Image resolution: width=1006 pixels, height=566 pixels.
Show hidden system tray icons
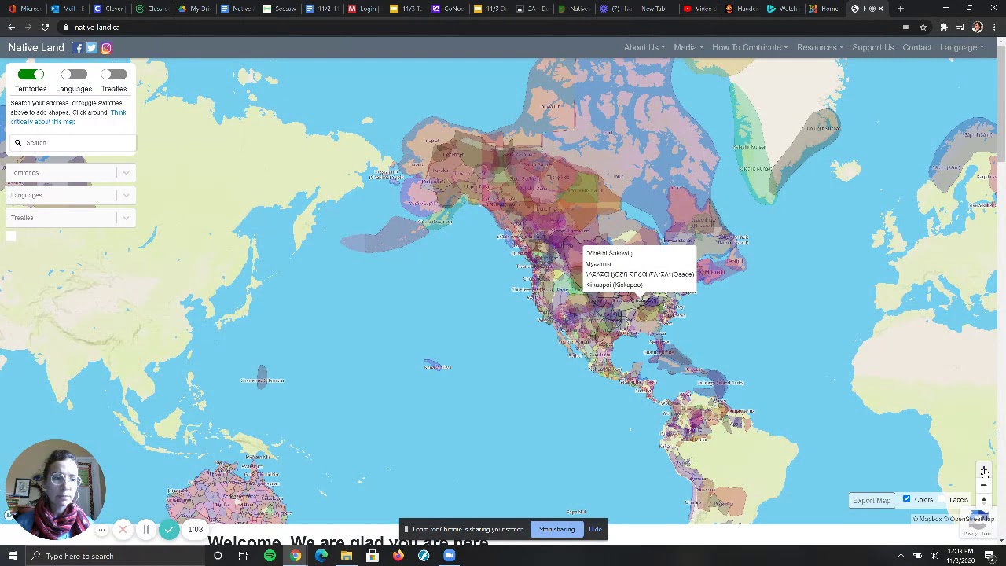pyautogui.click(x=901, y=556)
